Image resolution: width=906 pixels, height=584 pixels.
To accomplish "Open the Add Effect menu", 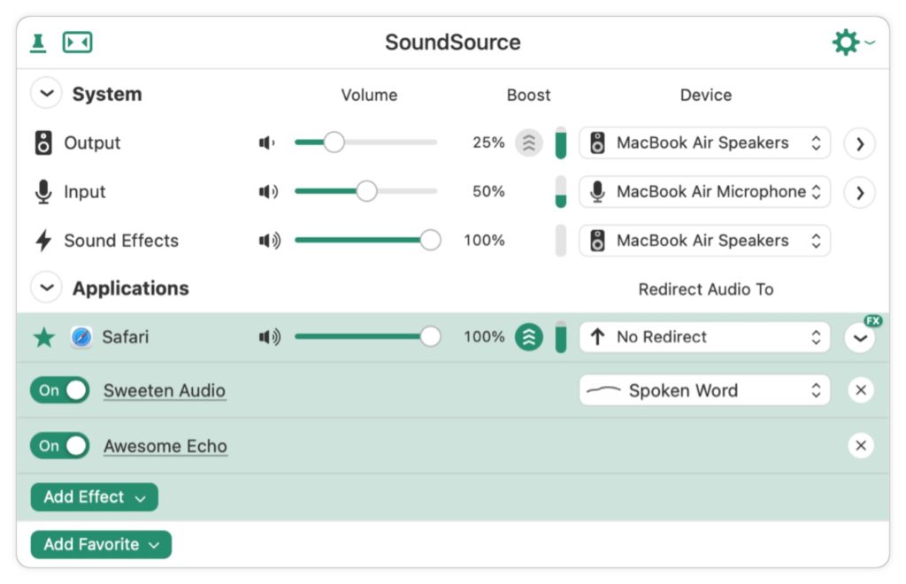I will tap(94, 497).
